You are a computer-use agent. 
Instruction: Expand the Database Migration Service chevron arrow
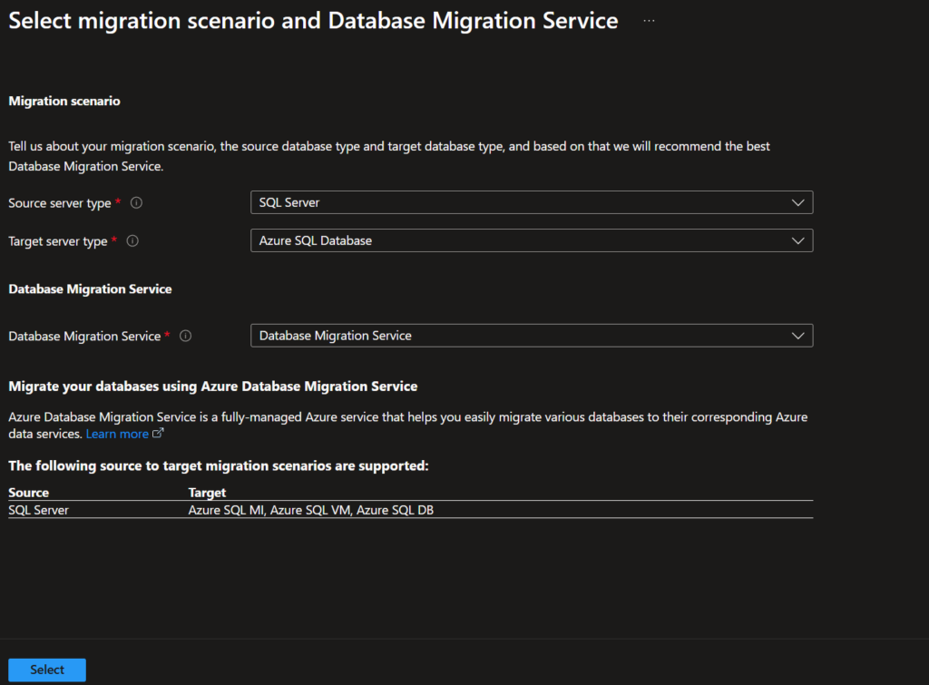tap(797, 336)
